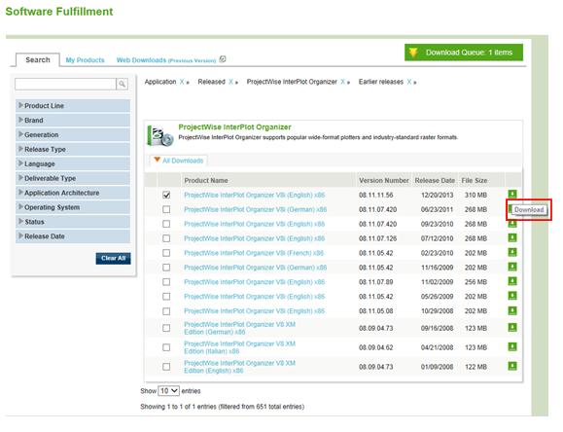The image size is (563, 432).
Task: Click the external-link icon beside Web Downloads
Action: point(223,59)
